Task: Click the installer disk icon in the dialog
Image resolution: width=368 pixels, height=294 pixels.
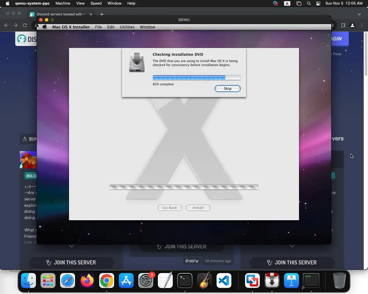Action: pos(137,62)
